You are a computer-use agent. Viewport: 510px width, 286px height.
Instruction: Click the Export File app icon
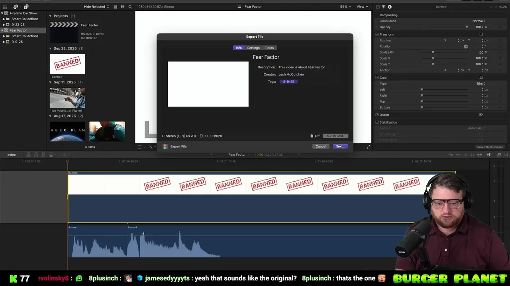coord(165,147)
